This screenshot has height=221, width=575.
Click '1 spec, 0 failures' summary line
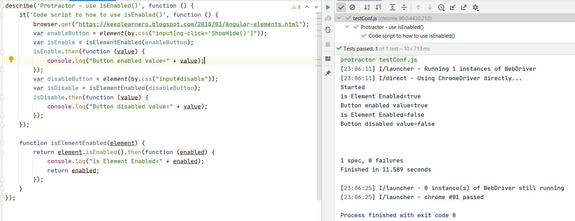coord(372,160)
